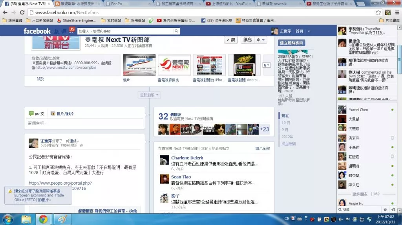Viewport: 402px width, 225px height.
Task: Jump to 成立時間 on timeline
Action: click(289, 144)
